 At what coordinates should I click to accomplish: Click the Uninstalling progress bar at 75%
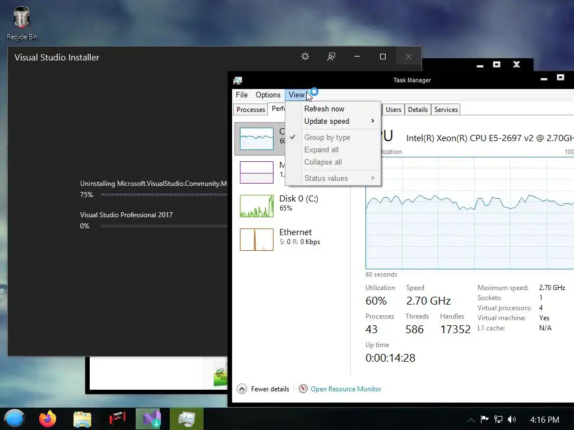tap(164, 194)
